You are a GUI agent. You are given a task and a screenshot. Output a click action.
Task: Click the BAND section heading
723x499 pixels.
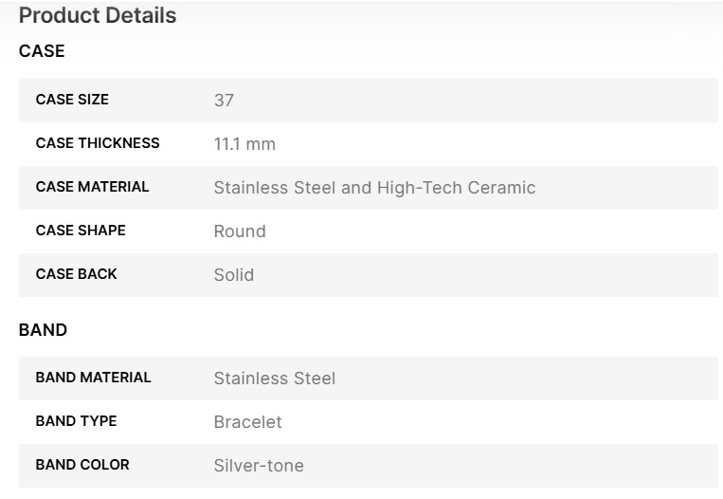pyautogui.click(x=44, y=330)
